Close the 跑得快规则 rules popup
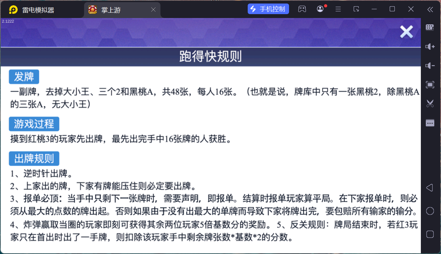The image size is (441, 254). tap(406, 32)
